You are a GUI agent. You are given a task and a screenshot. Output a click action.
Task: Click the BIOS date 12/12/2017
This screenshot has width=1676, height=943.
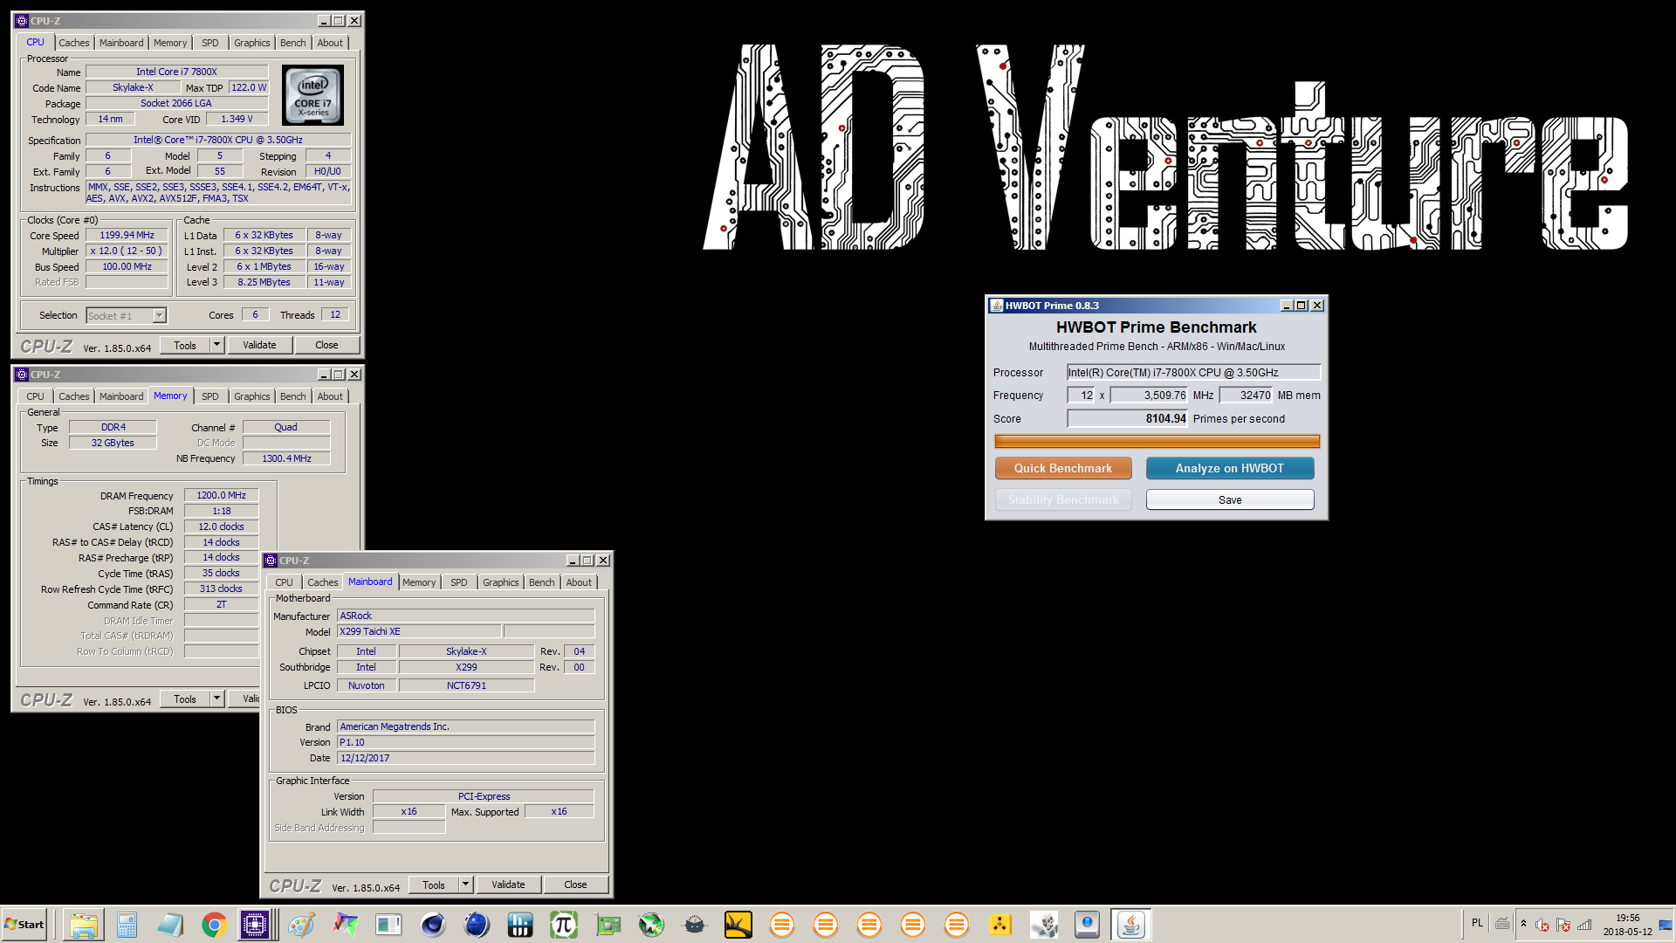(465, 758)
